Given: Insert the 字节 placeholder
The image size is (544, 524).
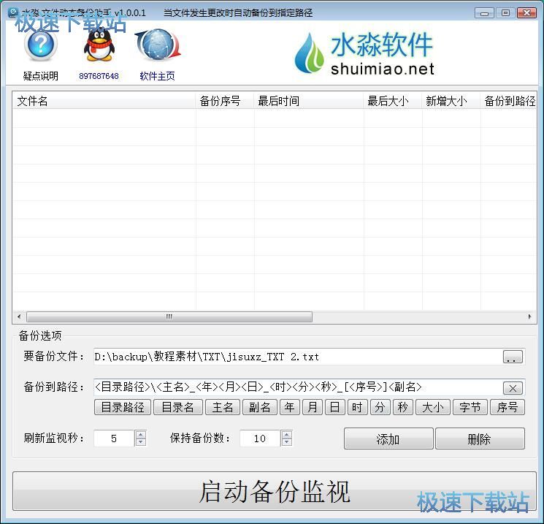Looking at the screenshot, I should click(x=470, y=407).
